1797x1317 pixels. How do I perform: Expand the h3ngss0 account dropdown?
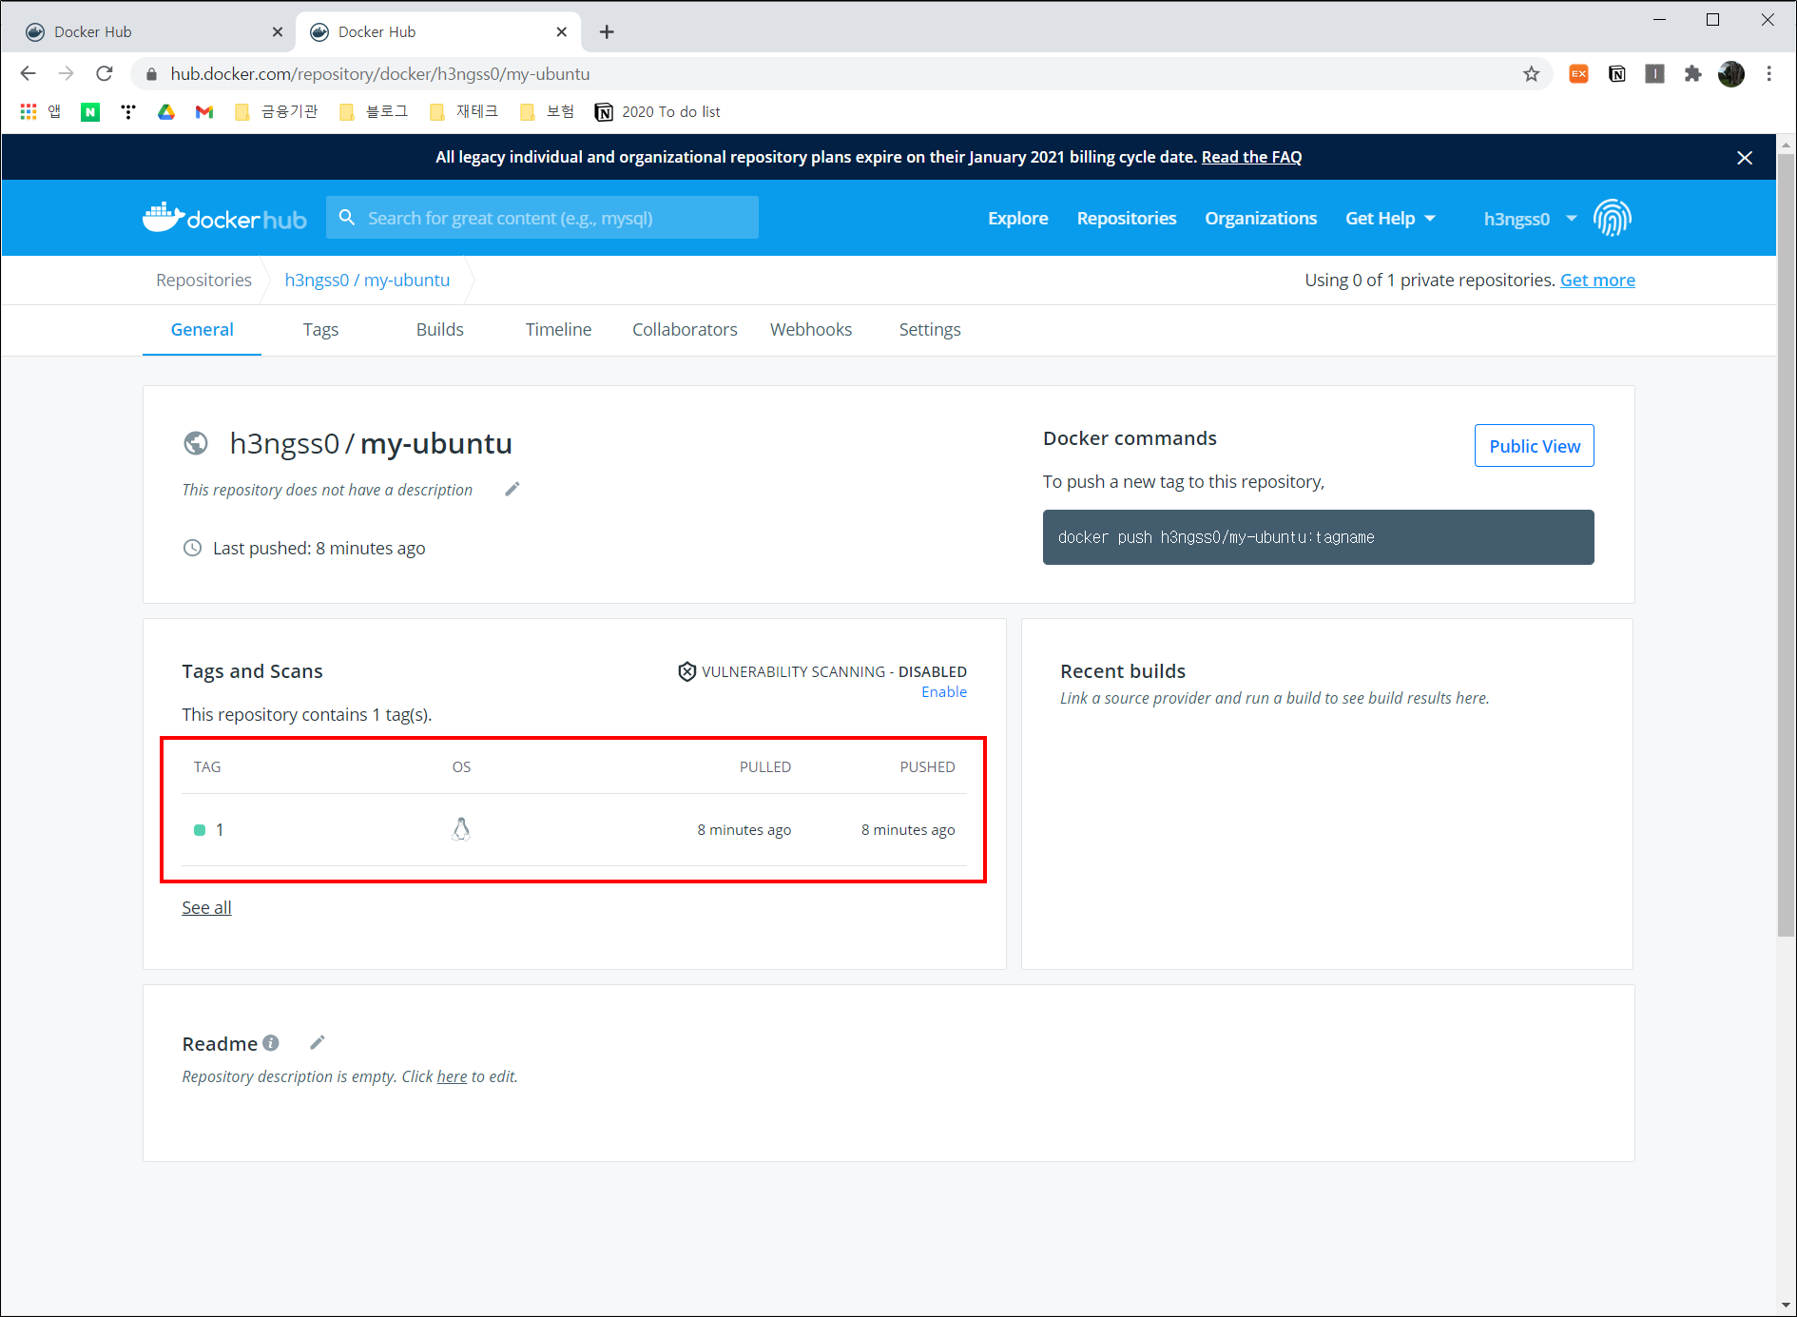pyautogui.click(x=1530, y=219)
